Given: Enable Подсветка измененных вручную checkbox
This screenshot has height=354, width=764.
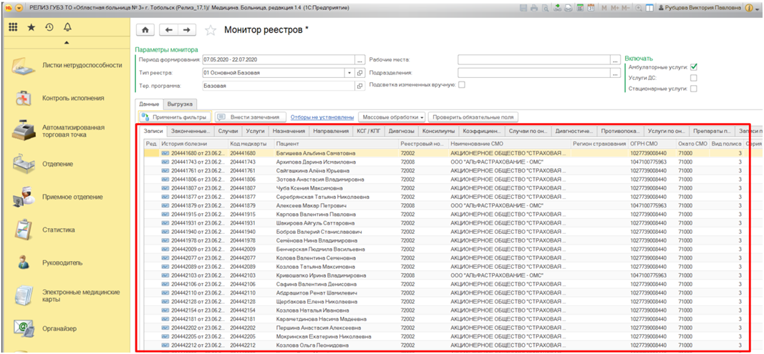Looking at the screenshot, I should tap(461, 84).
